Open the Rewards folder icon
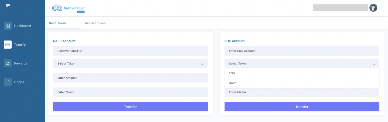388x122 pixels. click(x=8, y=63)
